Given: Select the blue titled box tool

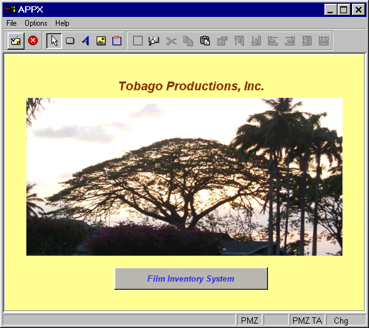Looking at the screenshot, I should click(117, 41).
